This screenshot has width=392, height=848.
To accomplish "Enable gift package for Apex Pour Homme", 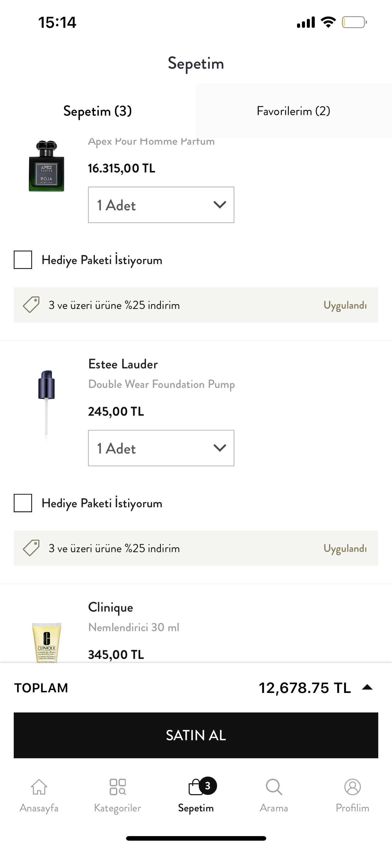I will tap(23, 260).
